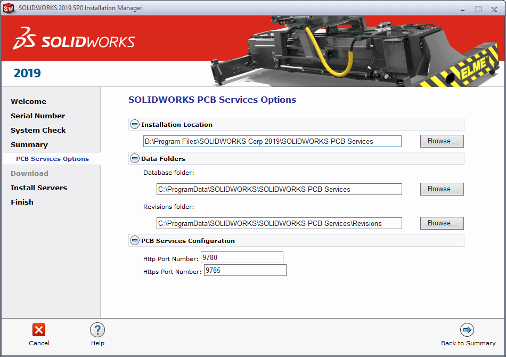The width and height of the screenshot is (506, 357).
Task: Click the Back to Summary label
Action: click(468, 343)
